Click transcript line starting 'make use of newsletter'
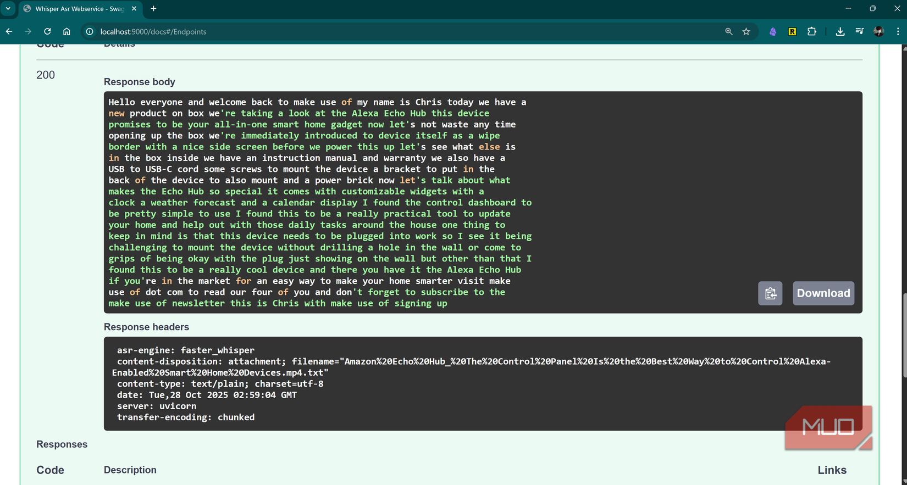Screen dimensions: 907x485 pyautogui.click(x=278, y=303)
